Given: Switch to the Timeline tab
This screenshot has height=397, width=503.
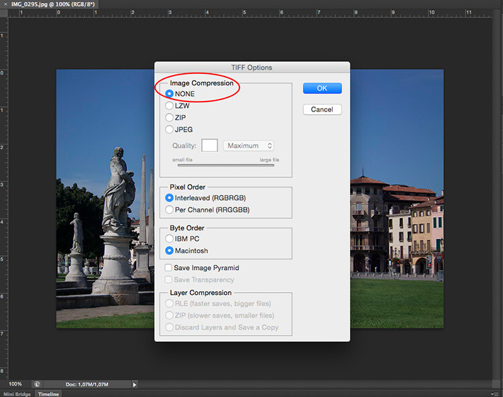Looking at the screenshot, I should tap(48, 394).
